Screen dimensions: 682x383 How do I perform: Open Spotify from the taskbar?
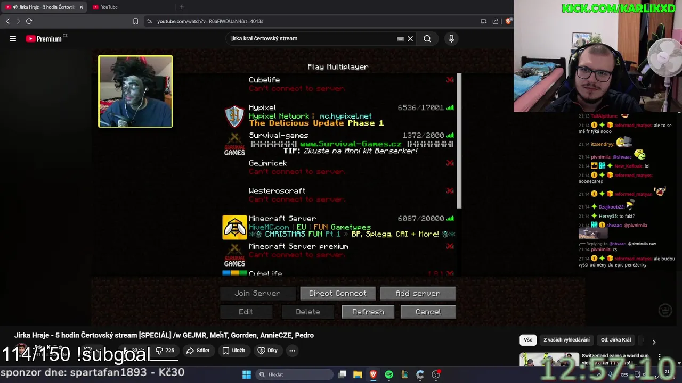(x=389, y=374)
